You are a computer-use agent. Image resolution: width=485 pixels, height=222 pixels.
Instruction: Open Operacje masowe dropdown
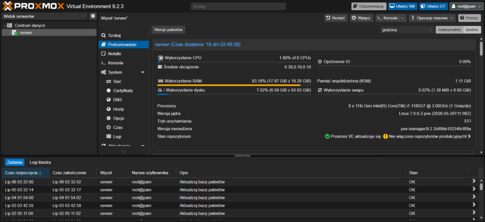tap(432, 18)
